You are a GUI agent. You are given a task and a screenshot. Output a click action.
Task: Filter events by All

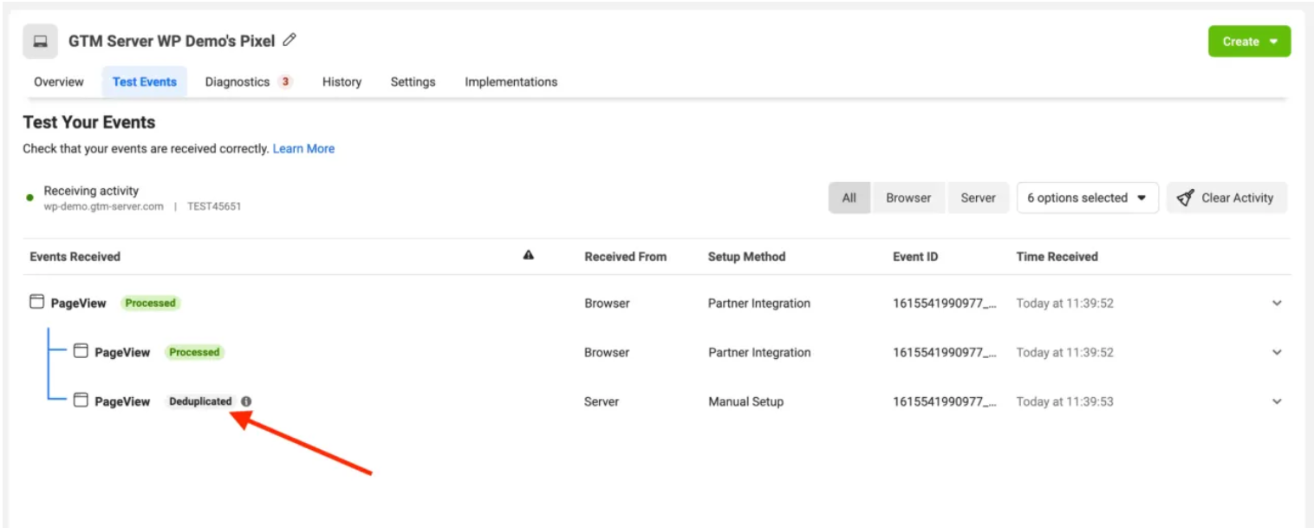point(849,198)
